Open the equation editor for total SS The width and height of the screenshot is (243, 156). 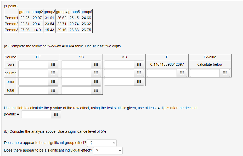coord(96,90)
